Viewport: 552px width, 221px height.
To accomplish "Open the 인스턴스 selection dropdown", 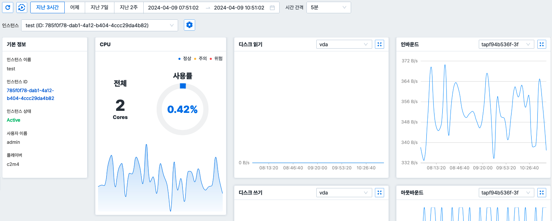I will (99, 25).
